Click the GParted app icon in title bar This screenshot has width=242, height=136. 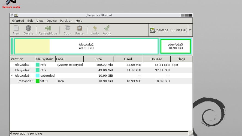(16, 15)
